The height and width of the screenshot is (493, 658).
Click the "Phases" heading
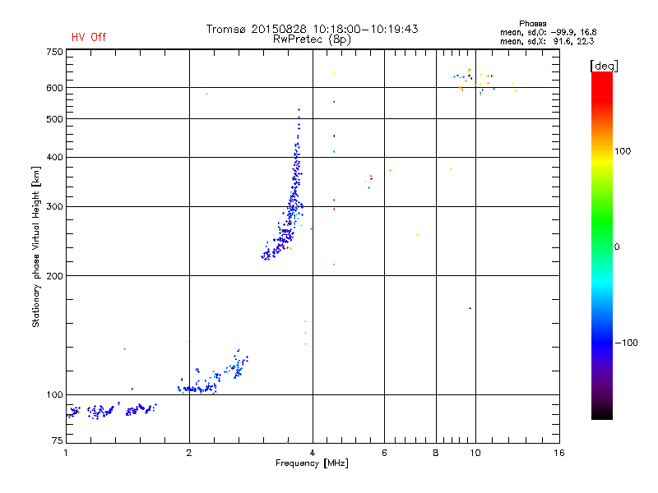coord(532,24)
